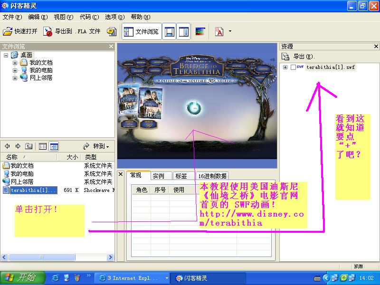Click the Index (序号) column header

[x=160, y=190]
